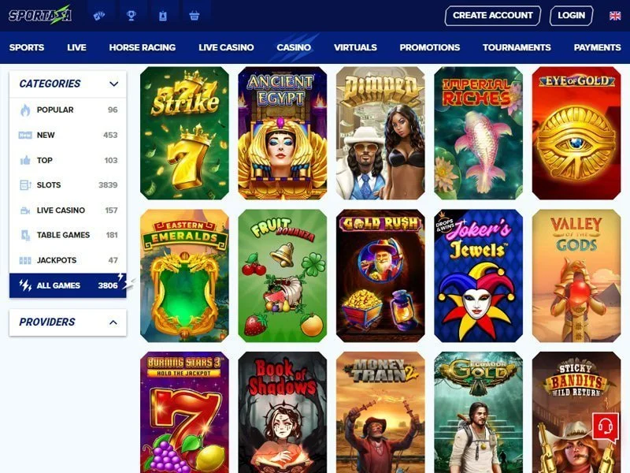Open the Ancient Egypt game thumbnail
The height and width of the screenshot is (473, 630).
[283, 133]
